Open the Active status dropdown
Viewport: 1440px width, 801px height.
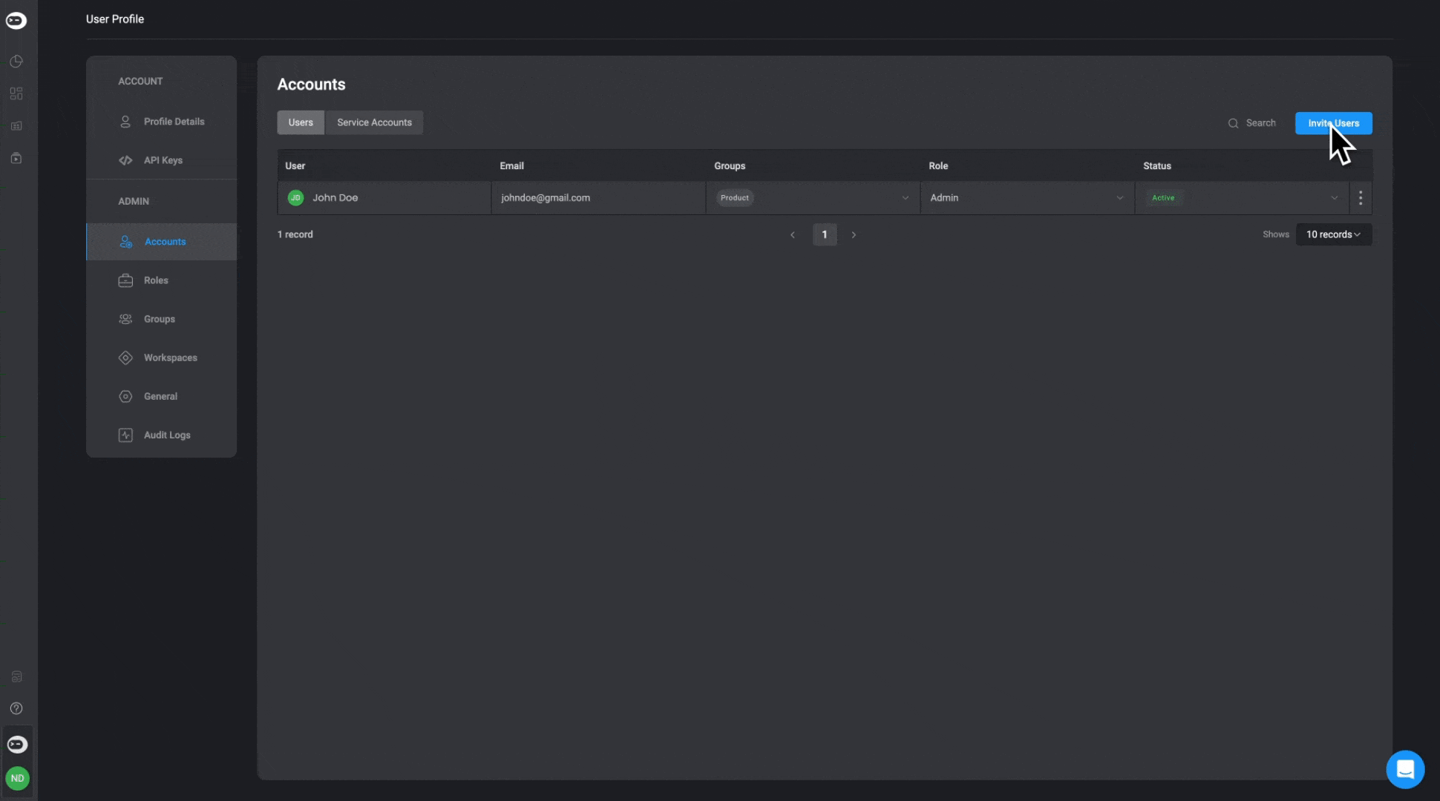click(x=1334, y=198)
